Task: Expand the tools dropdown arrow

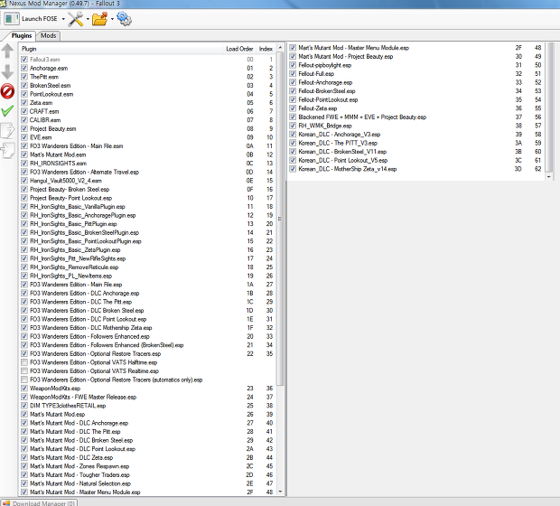Action: point(88,19)
